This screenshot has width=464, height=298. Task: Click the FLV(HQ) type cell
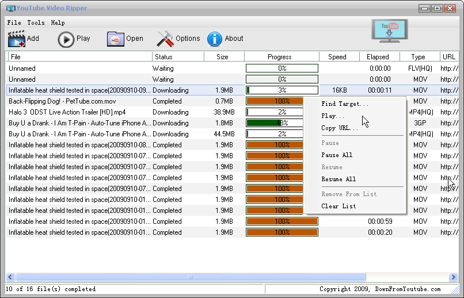point(420,68)
